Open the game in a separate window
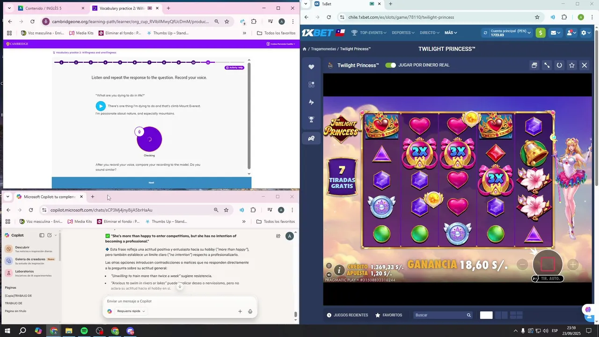 (534, 65)
